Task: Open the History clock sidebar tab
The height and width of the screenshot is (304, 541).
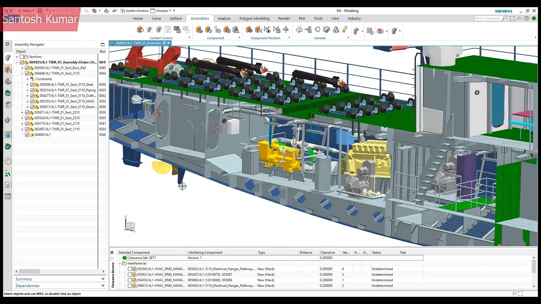Action: pyautogui.click(x=8, y=161)
